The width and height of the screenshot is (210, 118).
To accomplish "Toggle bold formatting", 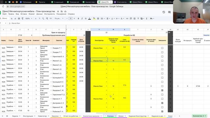I will coord(78,18).
